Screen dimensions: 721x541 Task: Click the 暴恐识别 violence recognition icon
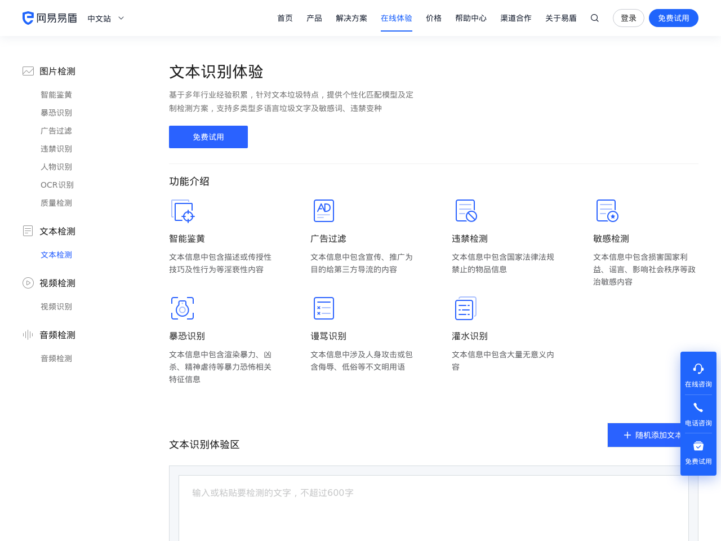pyautogui.click(x=182, y=308)
